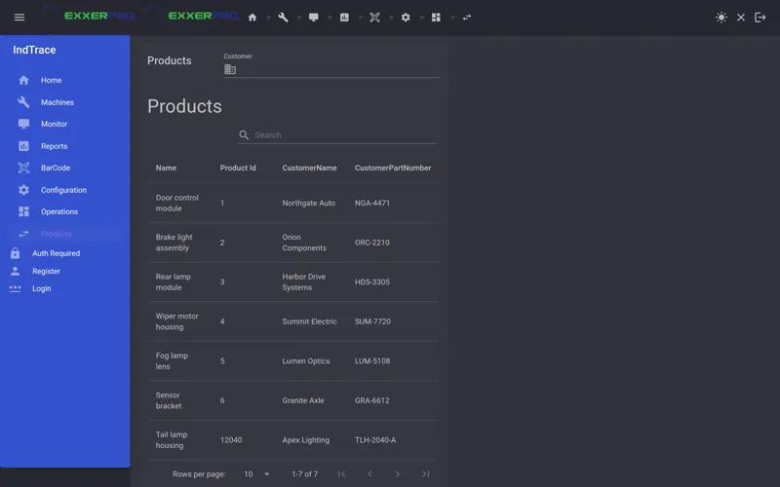
Task: Open machines via top bar wrench icon
Action: (x=283, y=18)
